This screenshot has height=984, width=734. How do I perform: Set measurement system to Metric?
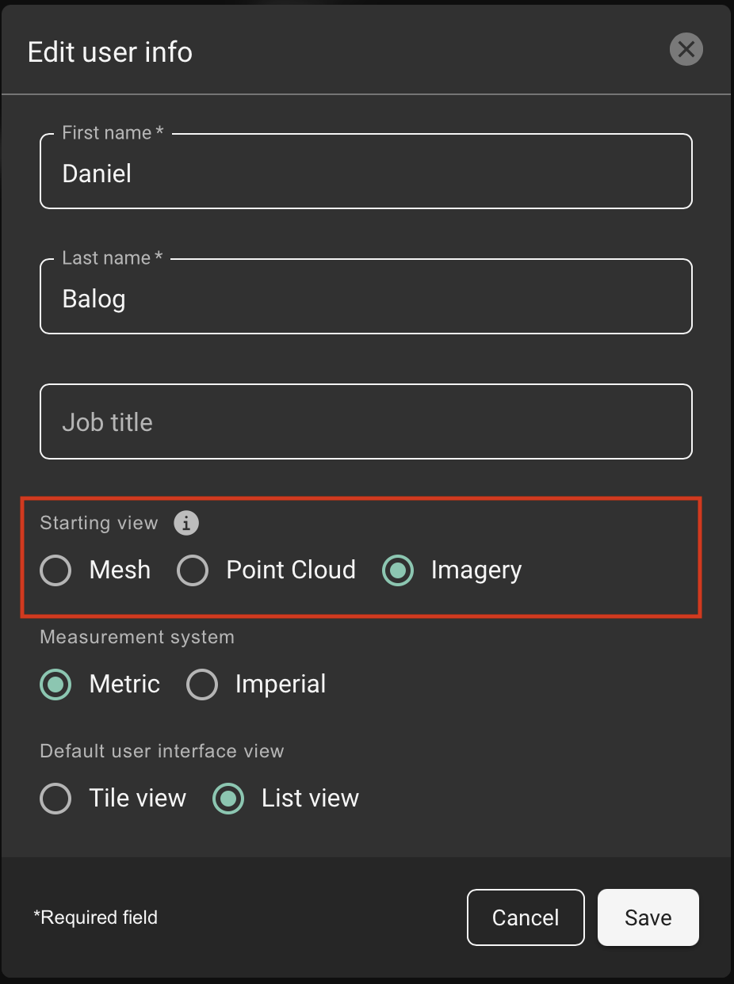[56, 685]
